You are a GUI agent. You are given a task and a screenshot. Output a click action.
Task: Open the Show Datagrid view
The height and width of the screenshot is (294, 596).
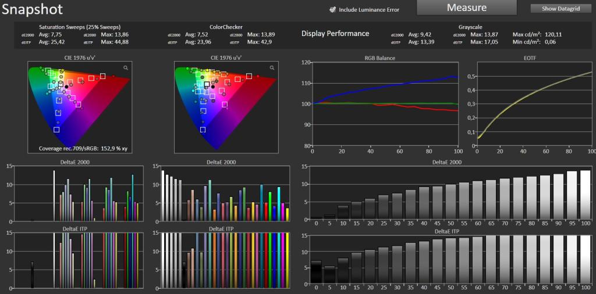pyautogui.click(x=560, y=8)
